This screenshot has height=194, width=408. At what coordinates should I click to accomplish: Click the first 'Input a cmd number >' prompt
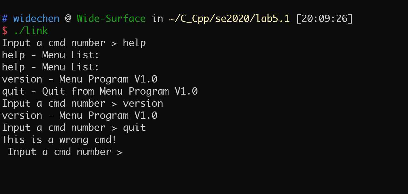pos(60,43)
